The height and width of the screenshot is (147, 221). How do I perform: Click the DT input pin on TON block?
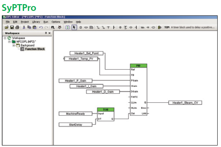[100, 119]
